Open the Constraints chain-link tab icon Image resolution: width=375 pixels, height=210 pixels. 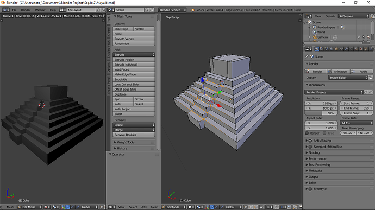pos(341,49)
